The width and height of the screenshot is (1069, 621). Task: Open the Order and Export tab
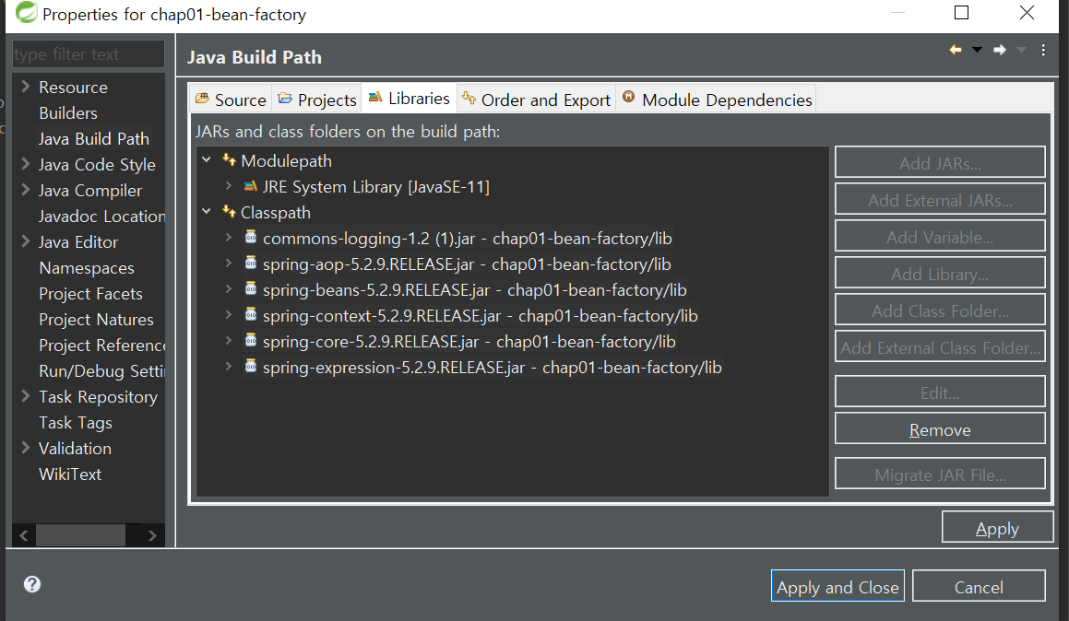point(536,100)
